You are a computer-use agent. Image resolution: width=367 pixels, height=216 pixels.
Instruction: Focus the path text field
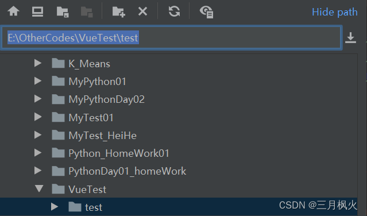pos(171,38)
